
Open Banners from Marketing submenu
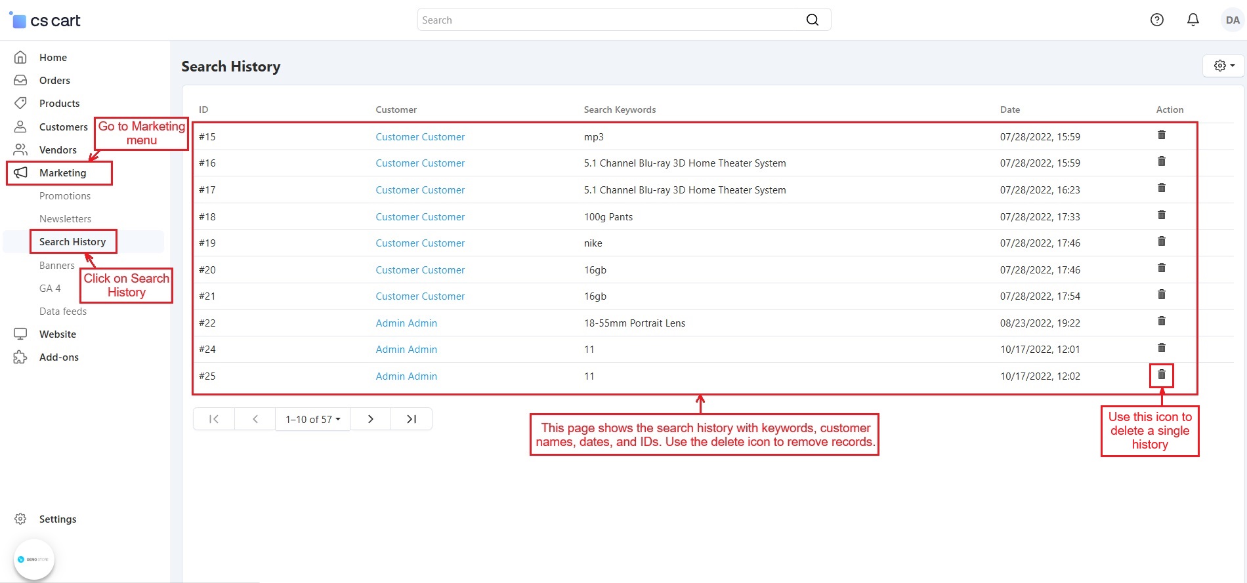click(x=57, y=266)
